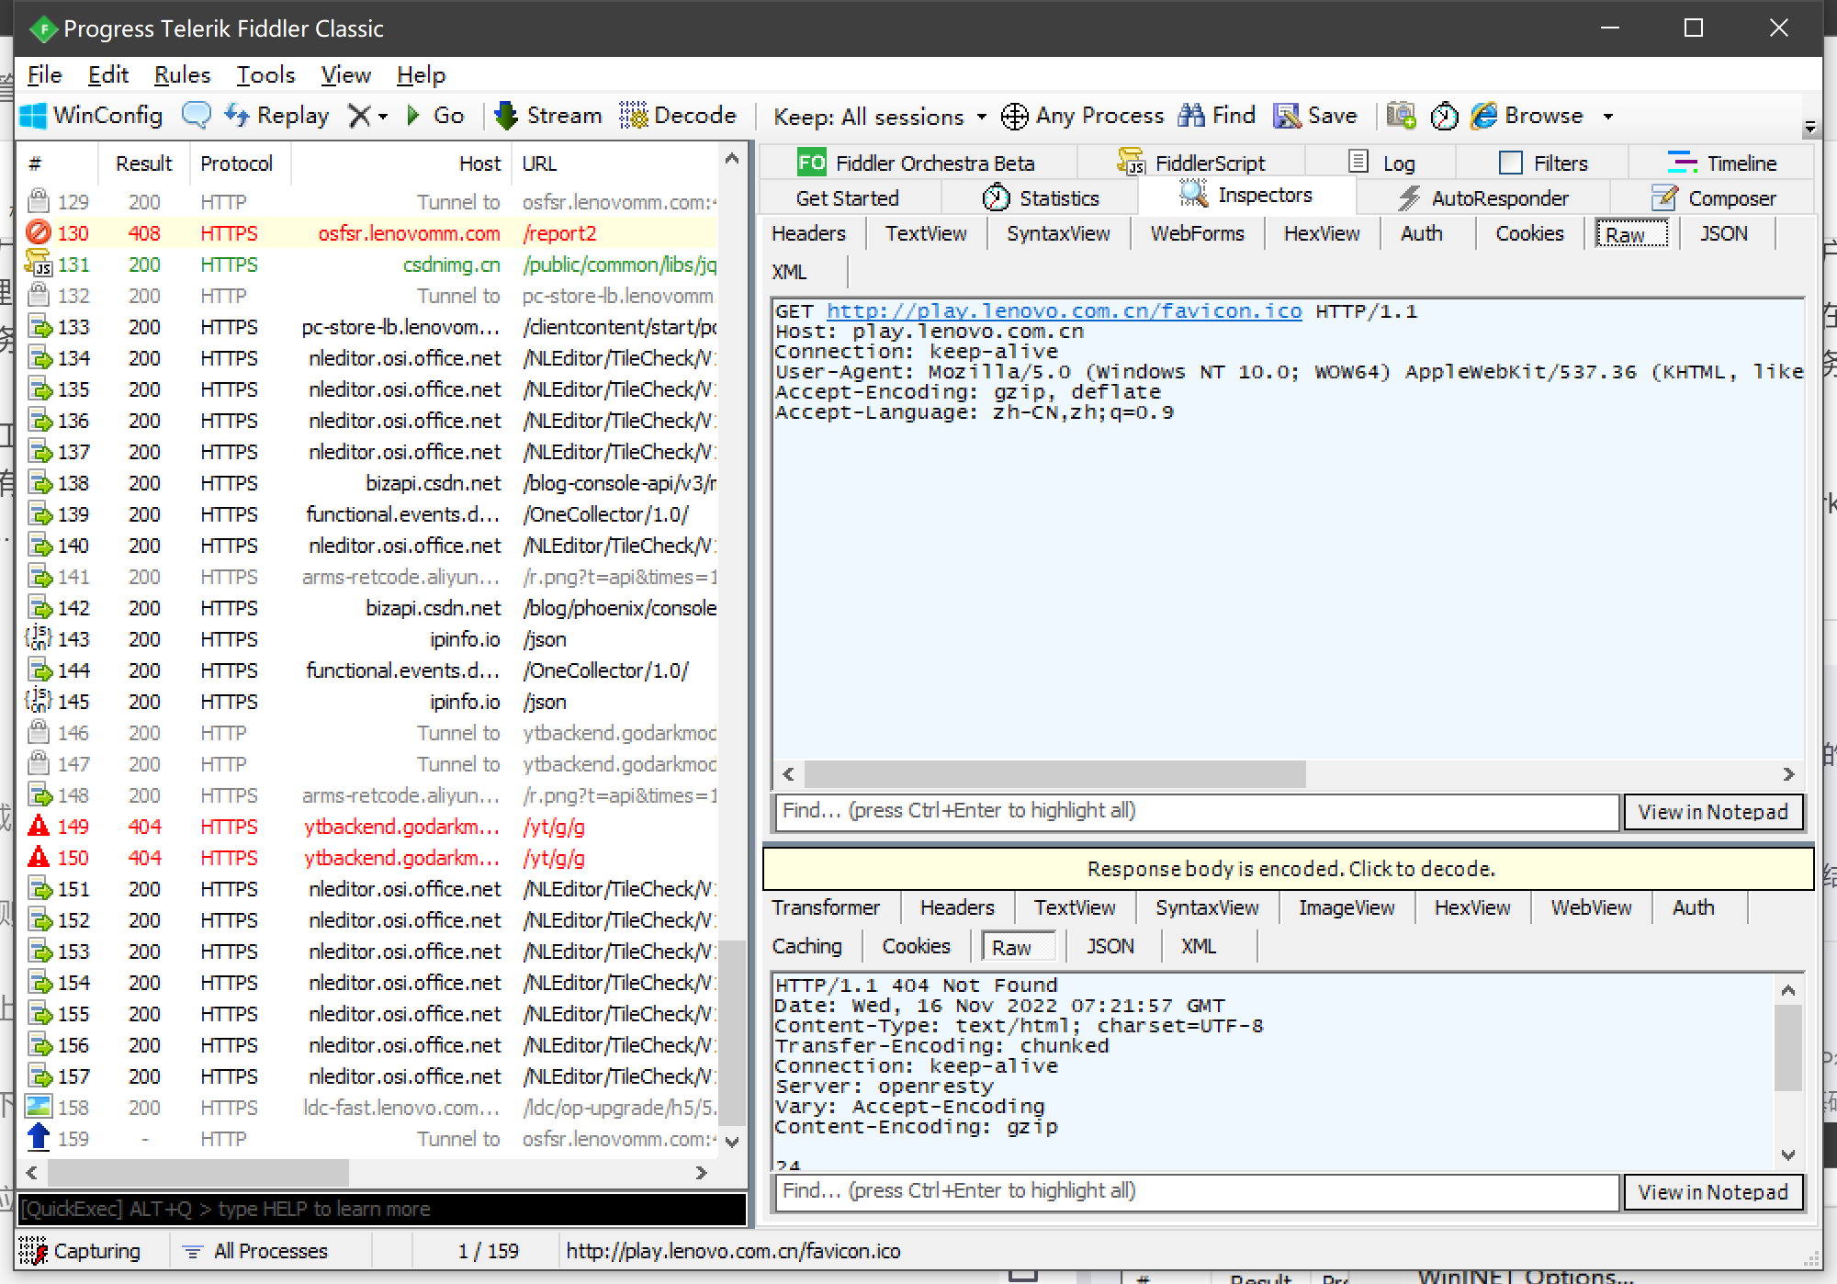The image size is (1837, 1284).
Task: Click the Go resume button
Action: (x=434, y=116)
